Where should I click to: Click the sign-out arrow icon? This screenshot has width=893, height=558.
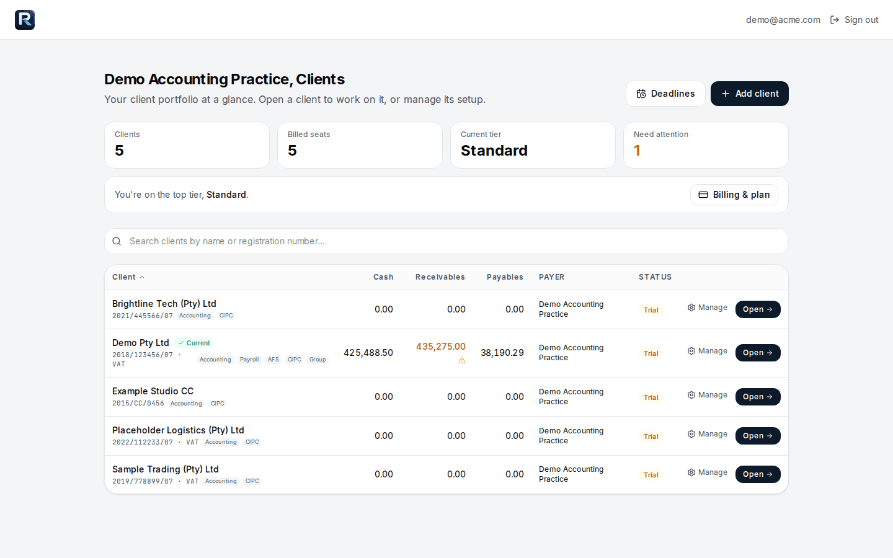(835, 20)
